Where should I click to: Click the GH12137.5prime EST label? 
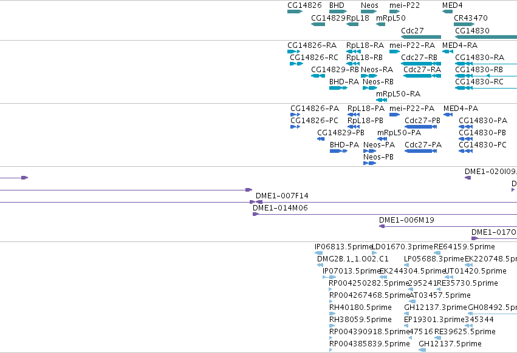pos(450,344)
